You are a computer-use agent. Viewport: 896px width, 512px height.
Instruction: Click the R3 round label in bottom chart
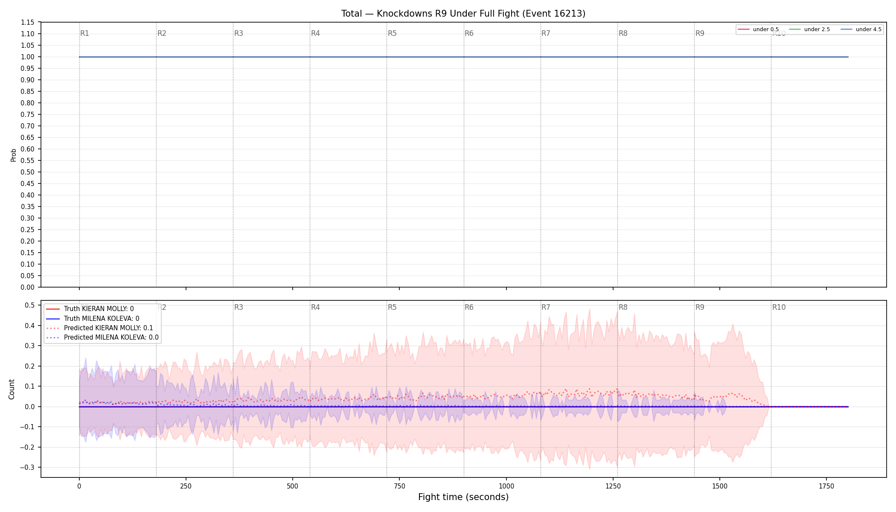239,307
